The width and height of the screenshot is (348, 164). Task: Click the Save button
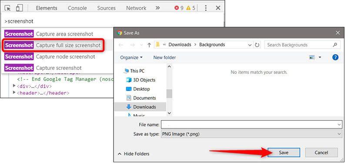coord(284,152)
